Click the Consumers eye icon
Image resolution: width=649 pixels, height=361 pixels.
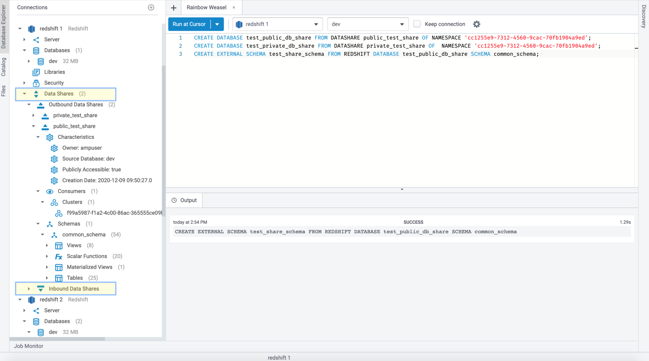click(x=50, y=191)
